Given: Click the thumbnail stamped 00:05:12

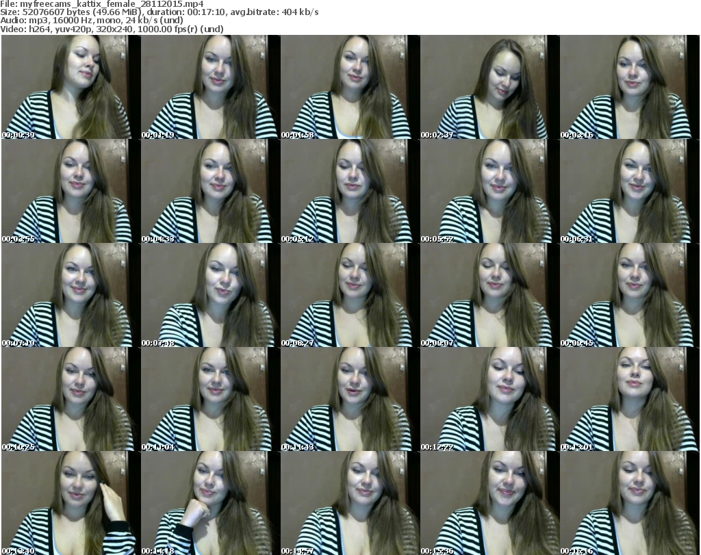Looking at the screenshot, I should 350,191.
